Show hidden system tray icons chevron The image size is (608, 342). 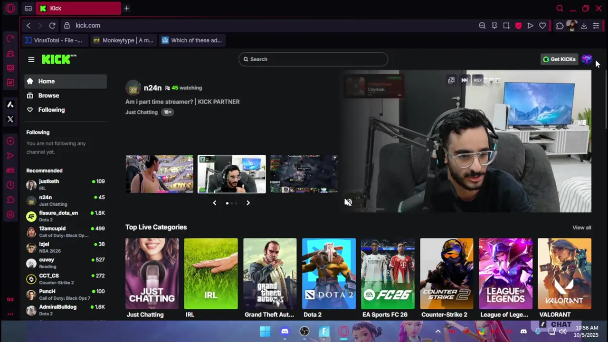pyautogui.click(x=438, y=332)
